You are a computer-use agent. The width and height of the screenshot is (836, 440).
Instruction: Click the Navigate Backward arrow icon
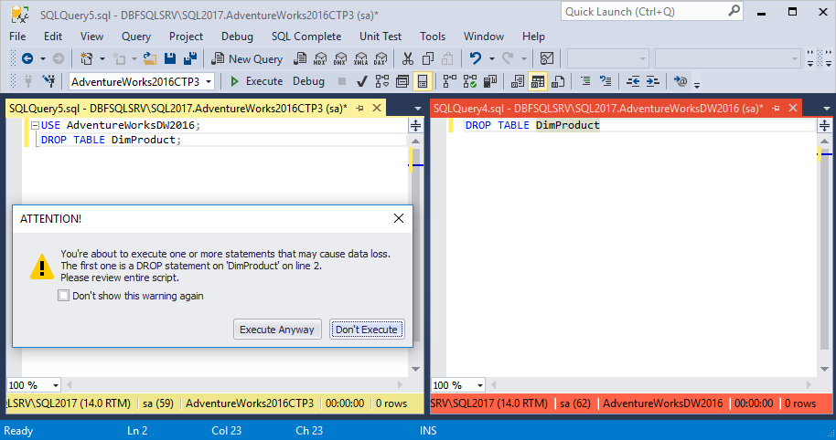tap(27, 58)
